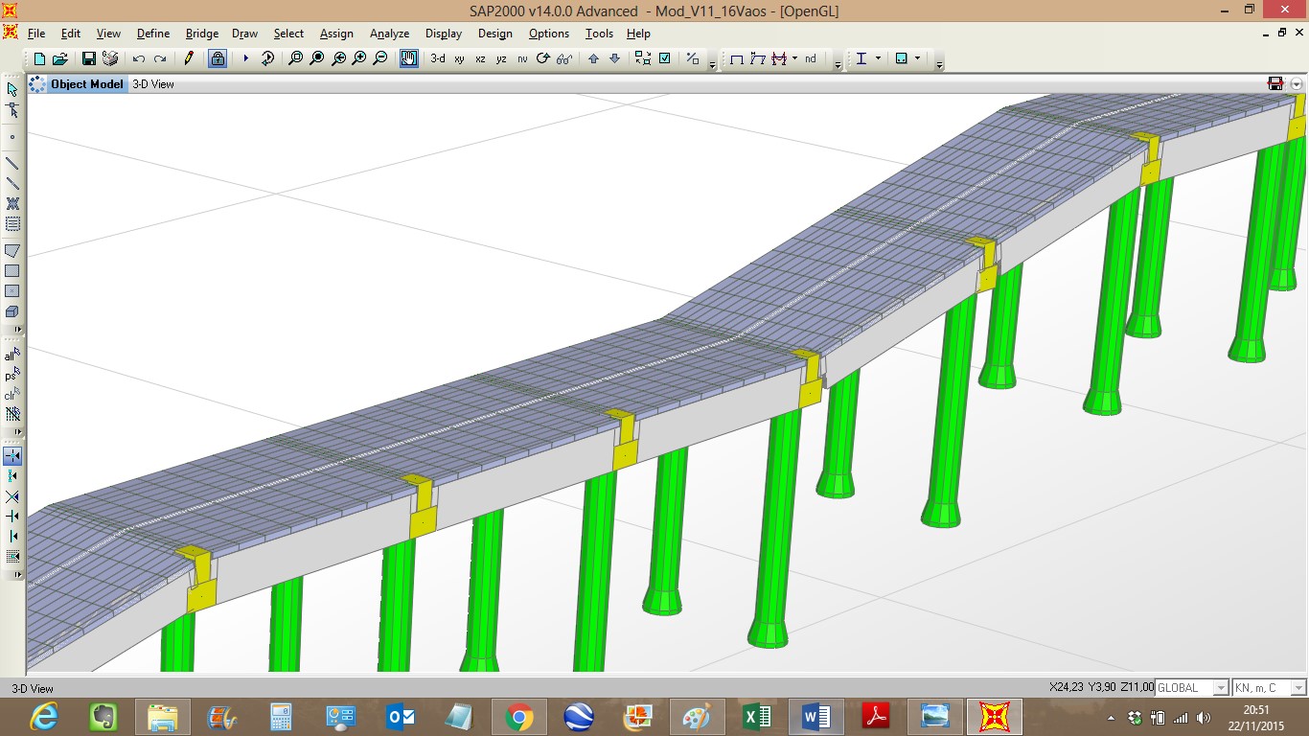Click the Draw Special Joint tool
The image size is (1309, 736).
click(12, 137)
